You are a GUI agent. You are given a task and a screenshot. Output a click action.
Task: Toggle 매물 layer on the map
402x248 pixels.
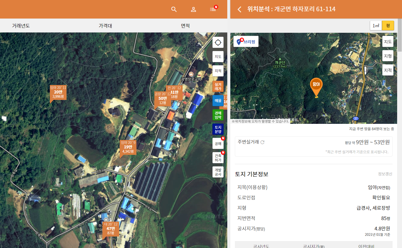[x=218, y=100]
